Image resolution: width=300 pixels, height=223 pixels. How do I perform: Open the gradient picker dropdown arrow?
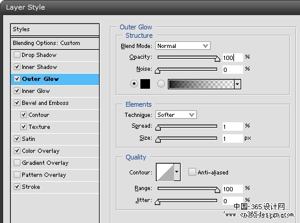[238, 84]
